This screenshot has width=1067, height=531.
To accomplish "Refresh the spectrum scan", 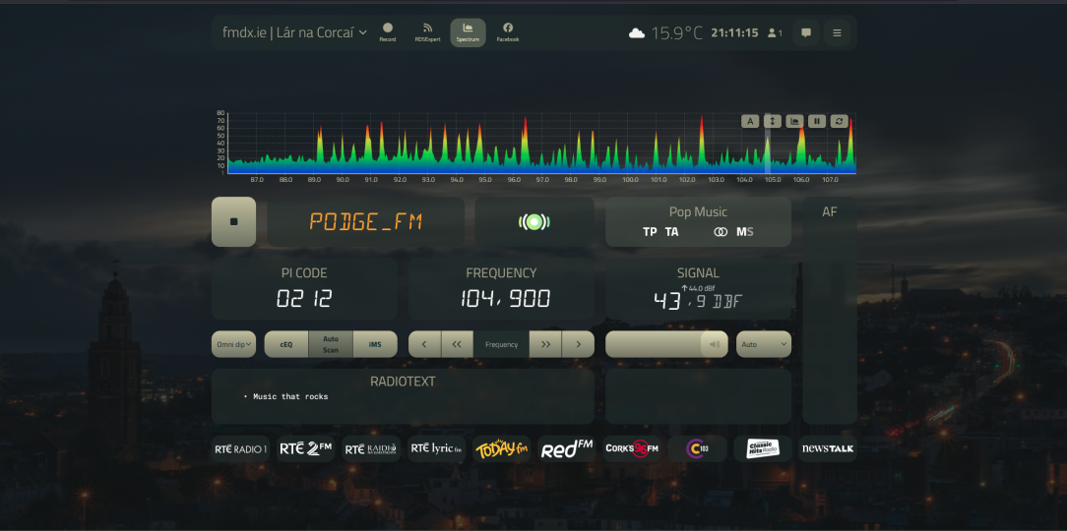I will (x=839, y=121).
